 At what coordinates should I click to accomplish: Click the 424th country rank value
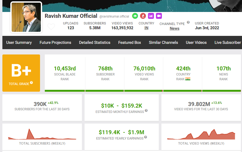tap(183, 68)
